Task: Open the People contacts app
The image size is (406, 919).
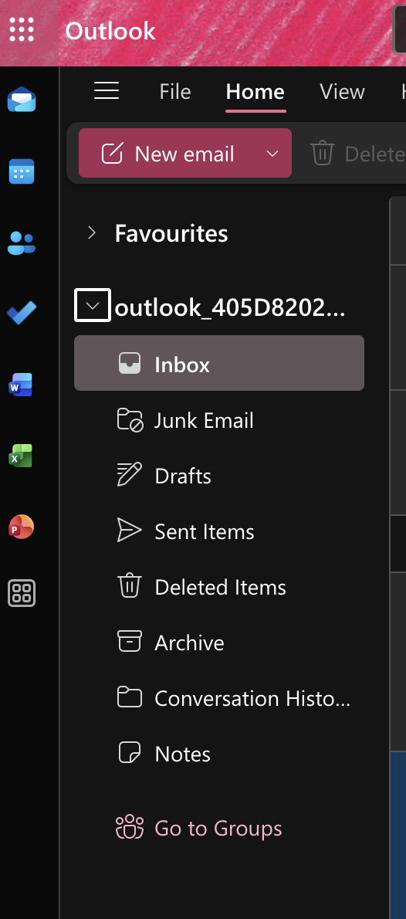Action: (22, 242)
